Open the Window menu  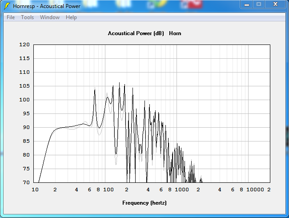pyautogui.click(x=50, y=17)
